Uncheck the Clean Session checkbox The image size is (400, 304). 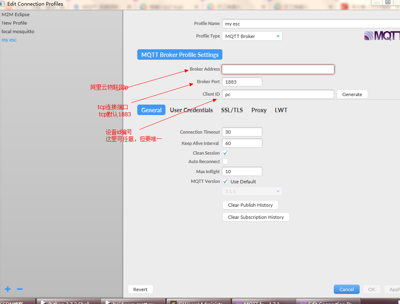click(x=225, y=153)
